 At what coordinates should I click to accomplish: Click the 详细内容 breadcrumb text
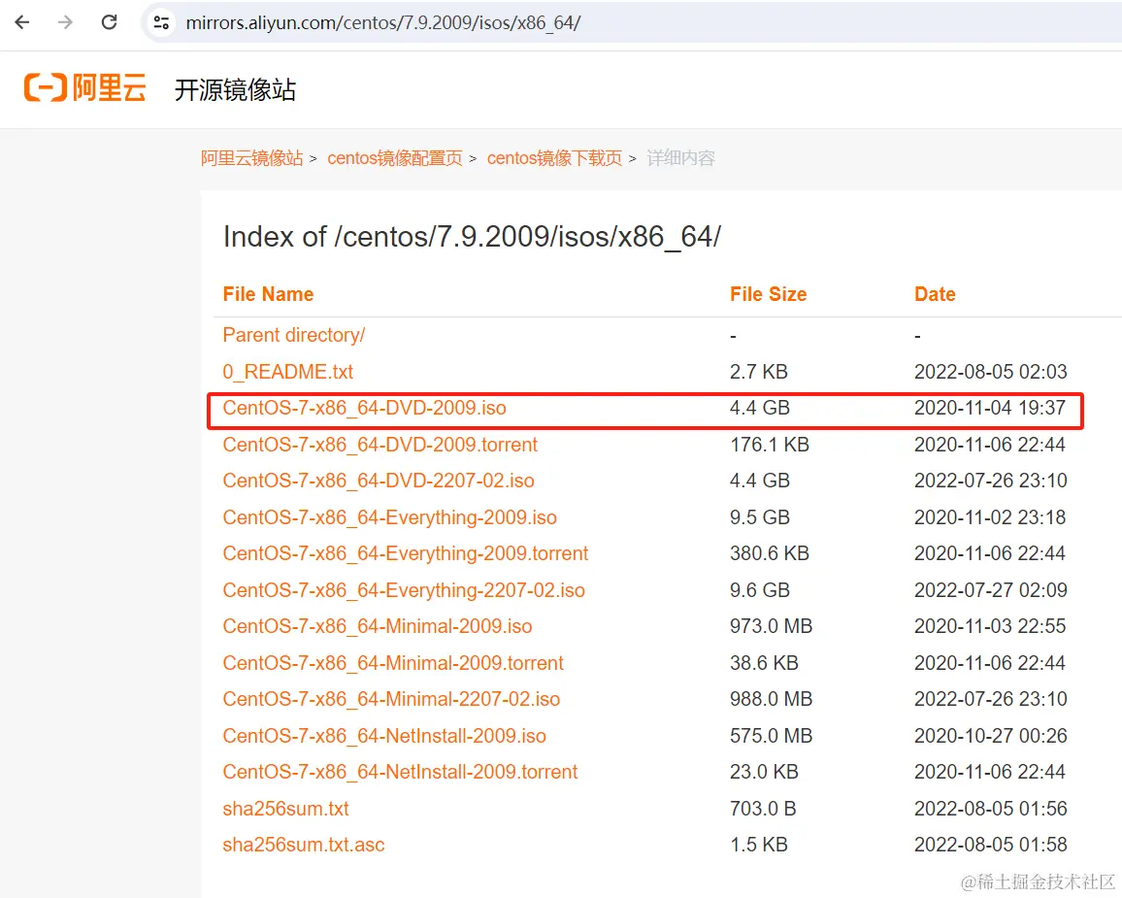681,158
